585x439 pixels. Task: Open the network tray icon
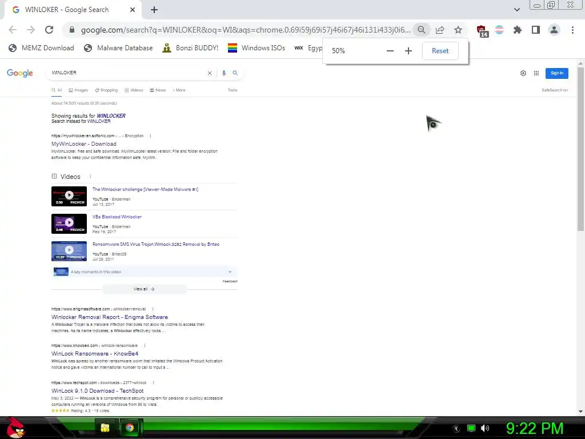pyautogui.click(x=471, y=428)
